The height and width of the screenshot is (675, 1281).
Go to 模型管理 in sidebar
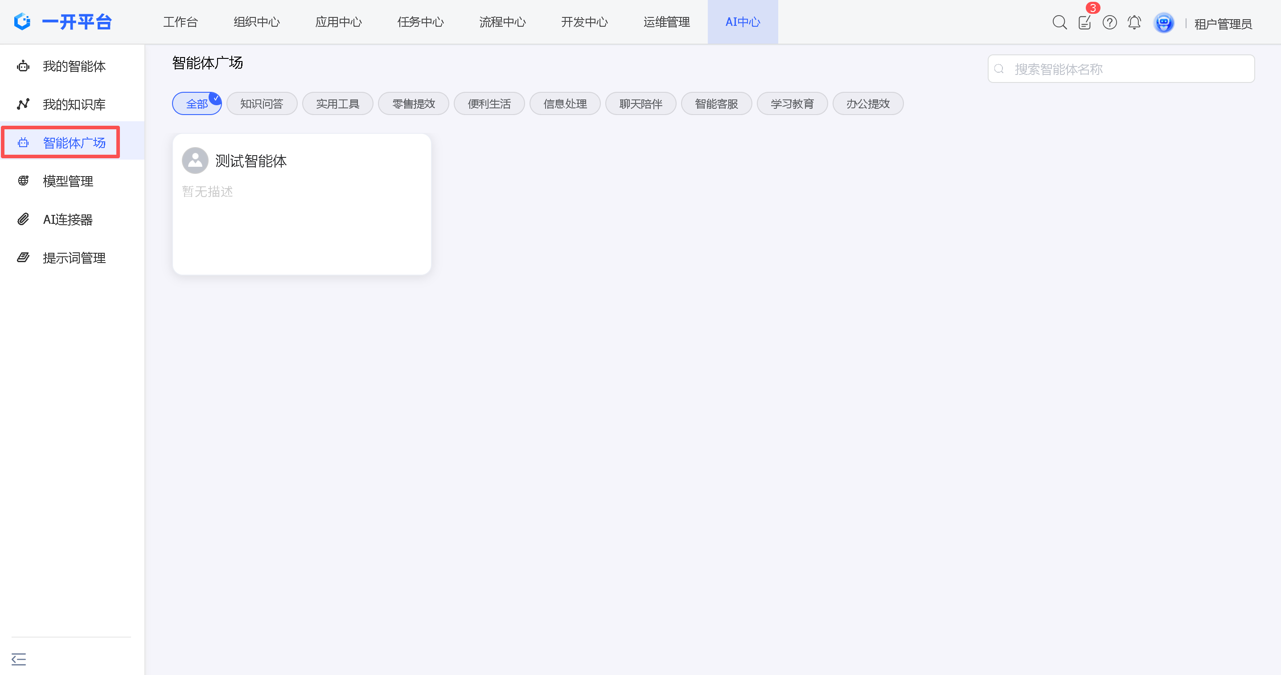coord(68,181)
